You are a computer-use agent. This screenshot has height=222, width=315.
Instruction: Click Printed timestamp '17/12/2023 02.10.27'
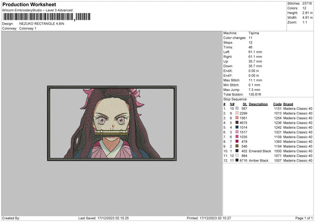click(215, 218)
